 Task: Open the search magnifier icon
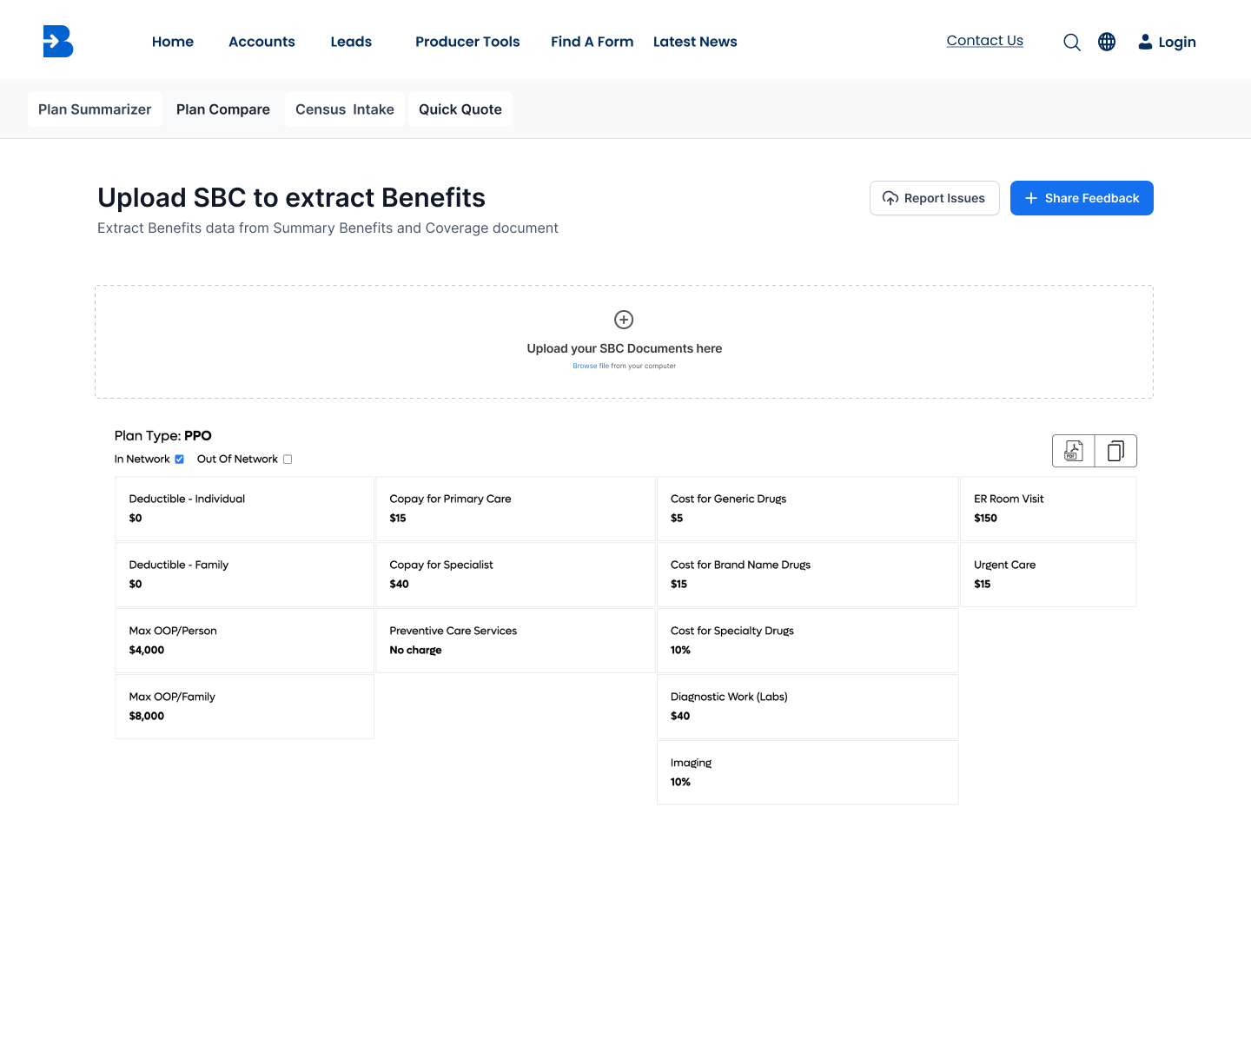point(1072,43)
